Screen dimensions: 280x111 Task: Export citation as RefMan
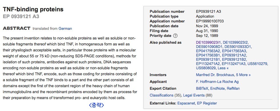click(x=233, y=89)
